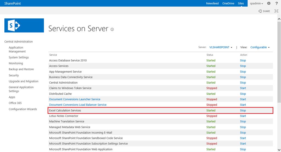Open the settings gear menu

[269, 3]
